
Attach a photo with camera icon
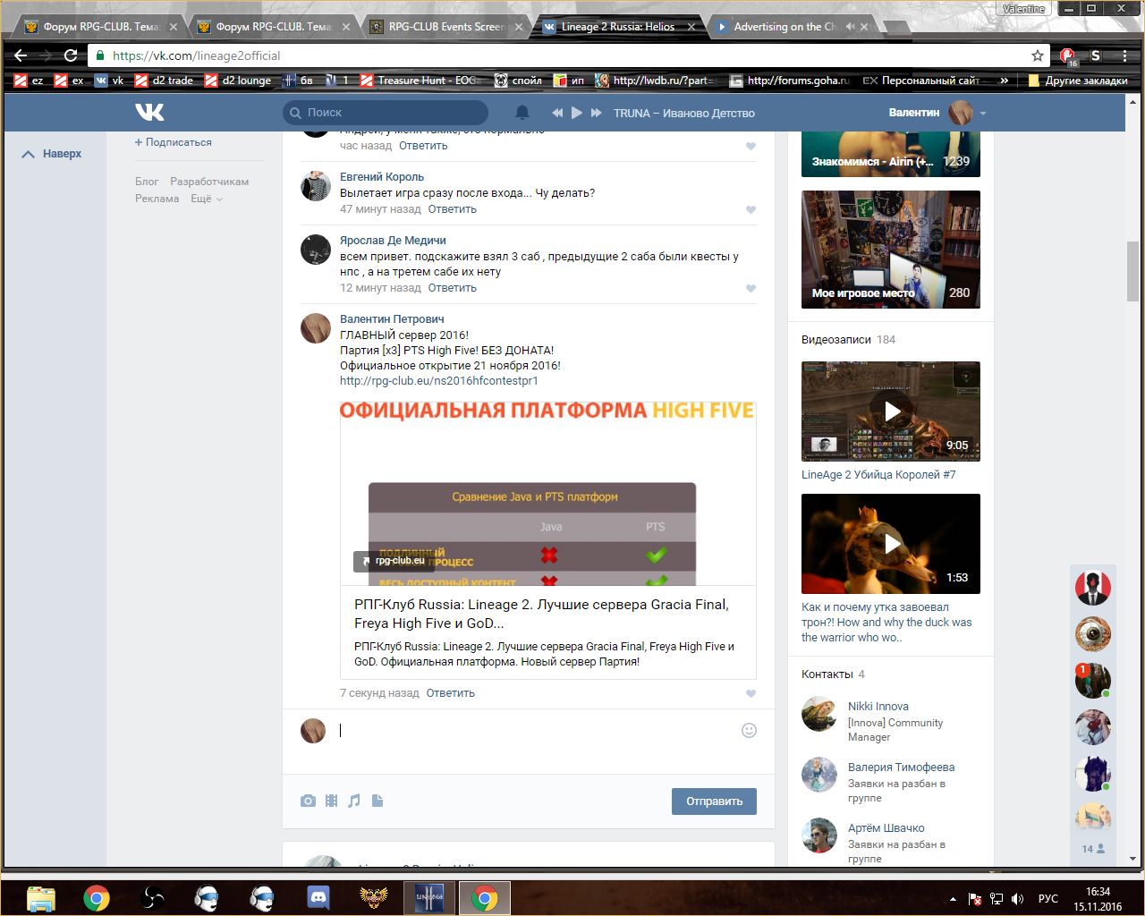308,801
